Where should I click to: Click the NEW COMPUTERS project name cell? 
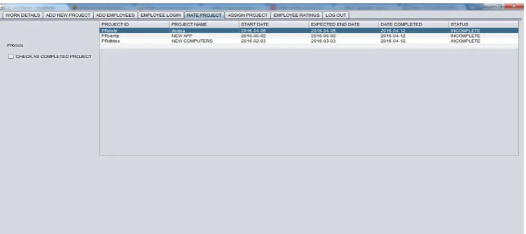coord(204,41)
